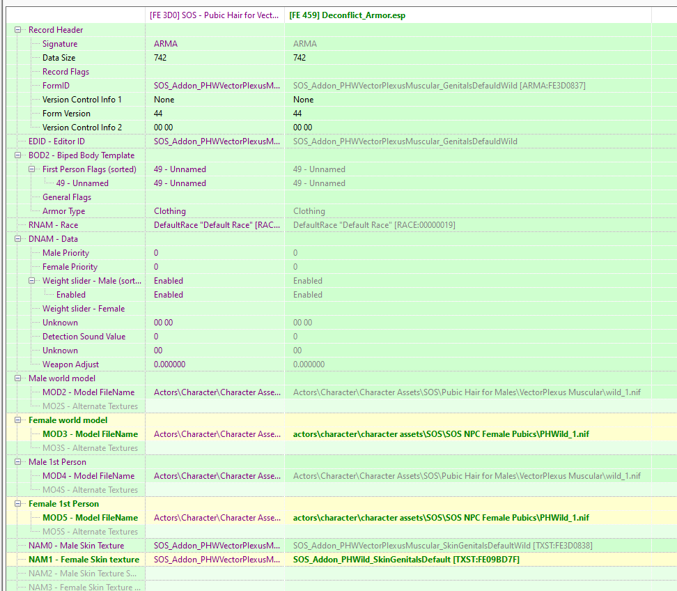This screenshot has width=677, height=591.
Task: Select the EDID - Editor ID row label
Action: (x=56, y=141)
